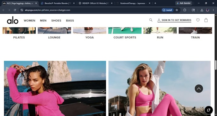
Task: Open the pink bra and leggings banner
Action: click(160, 89)
